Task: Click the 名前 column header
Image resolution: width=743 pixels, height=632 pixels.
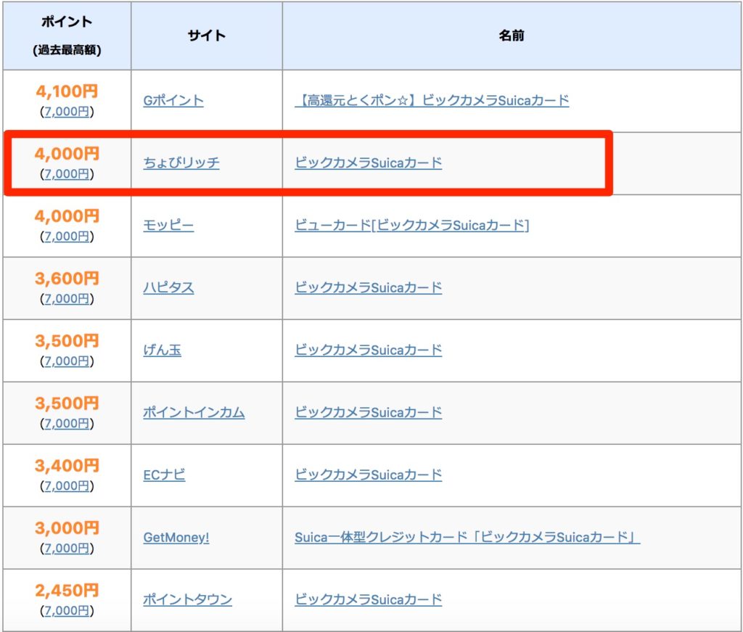Action: 512,36
